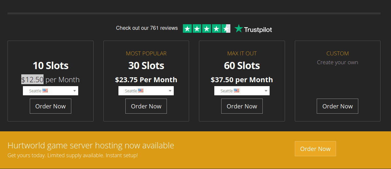Viewport: 391px width, 169px height.
Task: Click the Hurtworld game server hosting headline
Action: coord(91,145)
